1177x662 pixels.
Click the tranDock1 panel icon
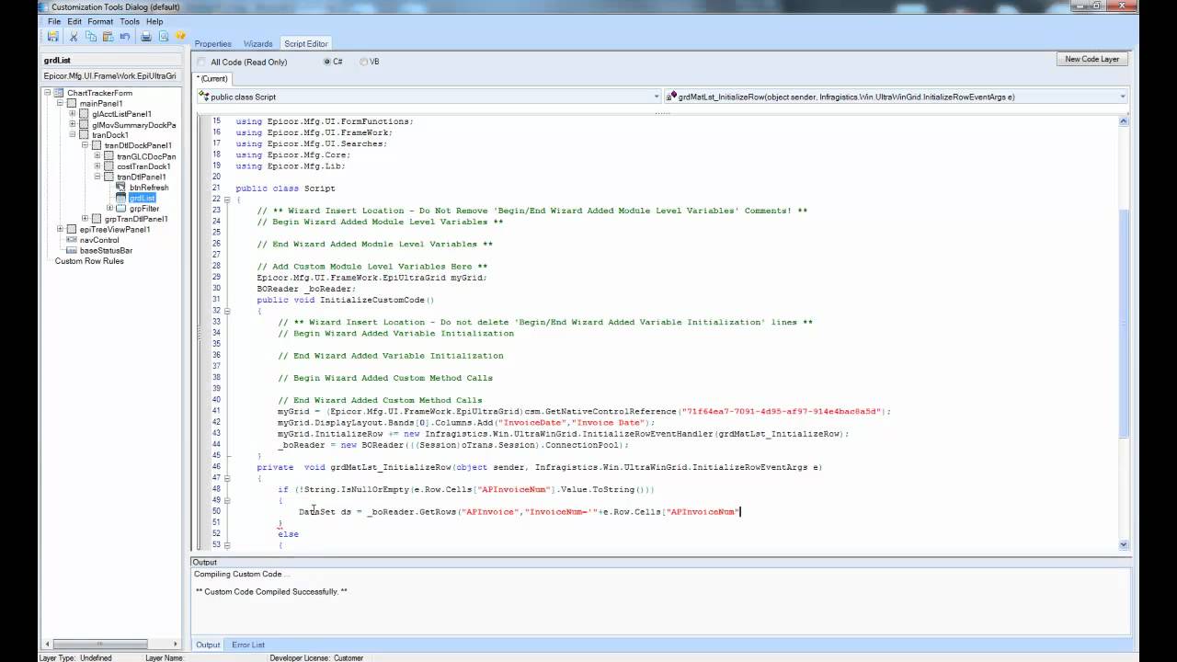[84, 135]
